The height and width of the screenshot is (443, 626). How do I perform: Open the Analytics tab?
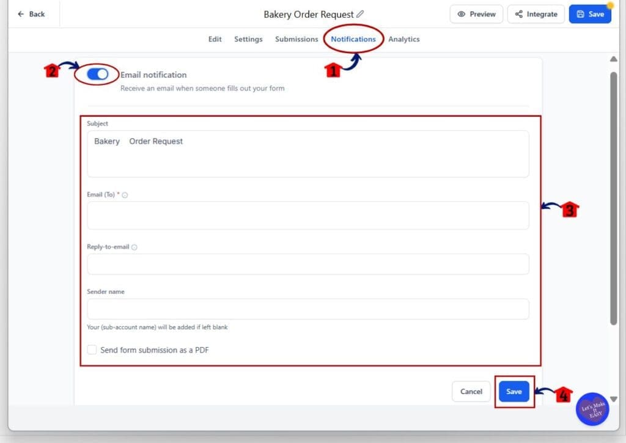404,39
